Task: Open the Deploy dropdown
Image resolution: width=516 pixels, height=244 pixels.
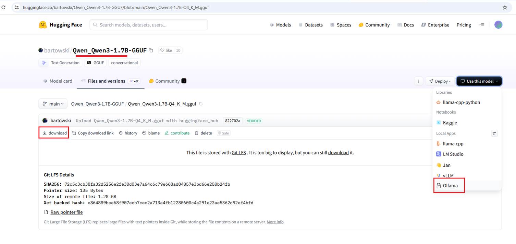Action: [x=440, y=81]
